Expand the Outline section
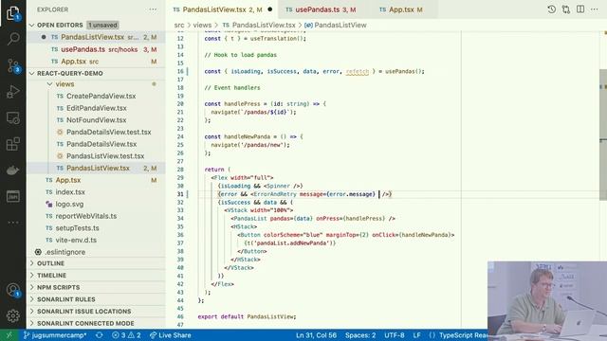This screenshot has height=341, width=607. pos(97,263)
